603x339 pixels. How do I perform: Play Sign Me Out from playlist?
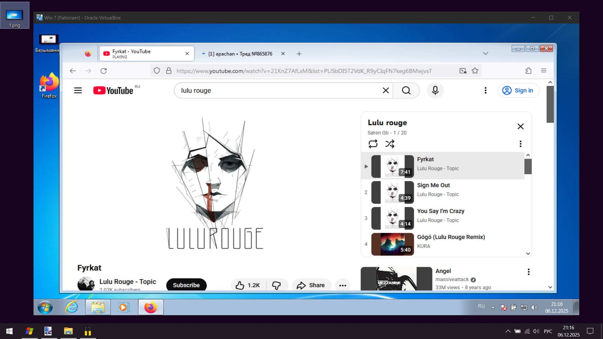[x=433, y=185]
